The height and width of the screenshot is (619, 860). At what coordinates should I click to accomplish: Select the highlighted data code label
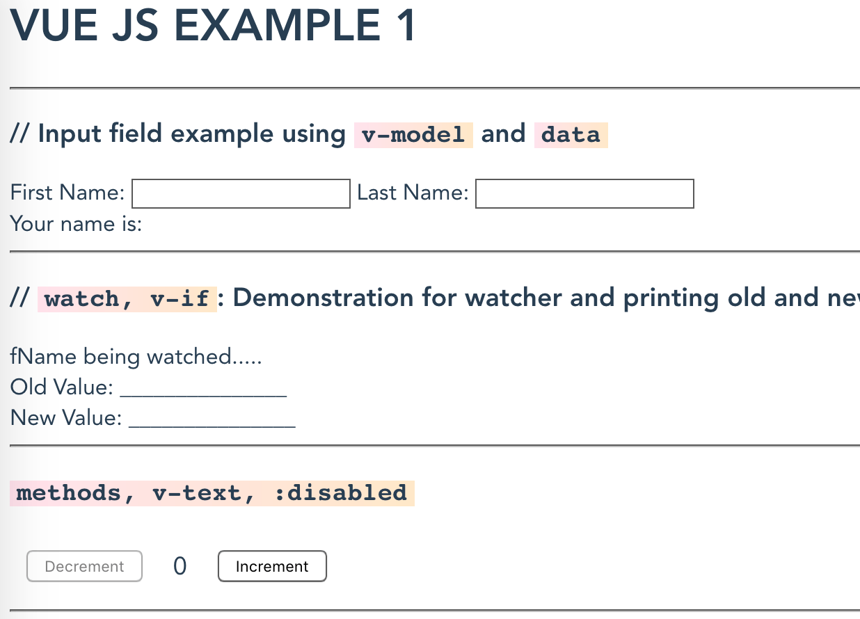571,135
